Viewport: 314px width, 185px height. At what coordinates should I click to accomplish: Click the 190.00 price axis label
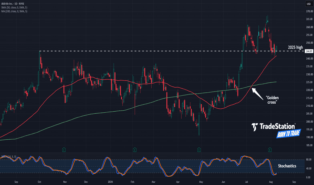click(309, 137)
